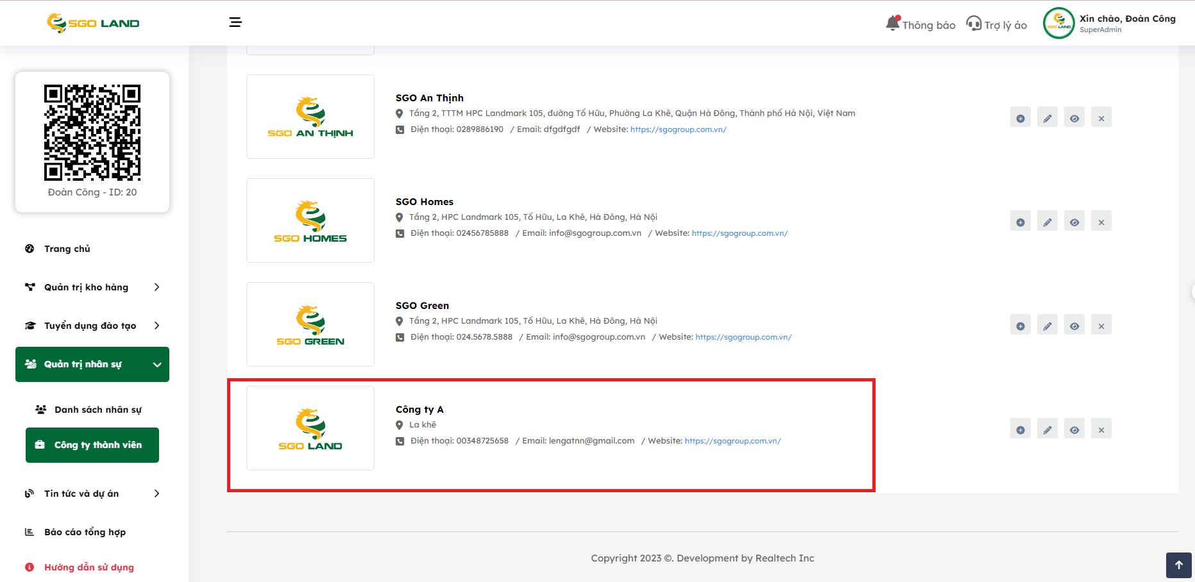Toggle the hamburger sidebar menu

235,22
